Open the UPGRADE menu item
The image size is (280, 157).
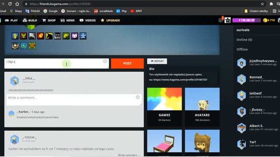pos(110,20)
